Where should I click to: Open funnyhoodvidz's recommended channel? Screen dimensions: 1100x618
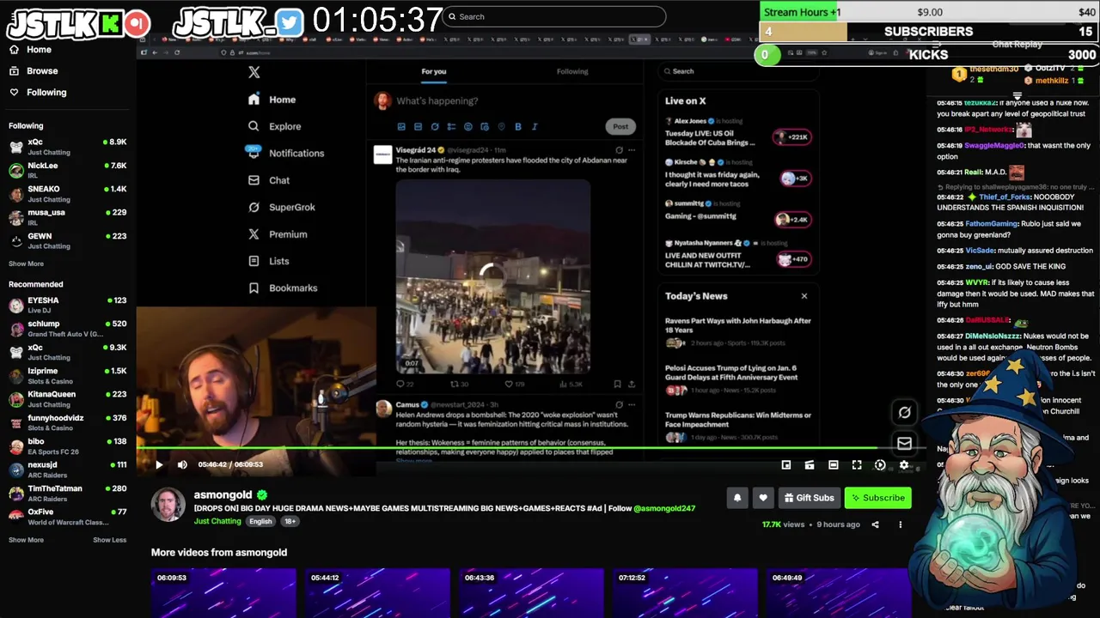pos(68,422)
